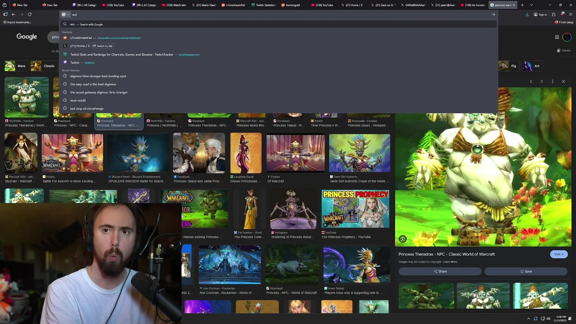Switch to the (136) Watch later browser tab
Image resolution: width=576 pixels, height=324 pixels.
(175, 5)
